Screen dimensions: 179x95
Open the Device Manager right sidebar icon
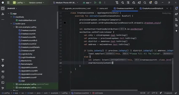(x=176, y=20)
